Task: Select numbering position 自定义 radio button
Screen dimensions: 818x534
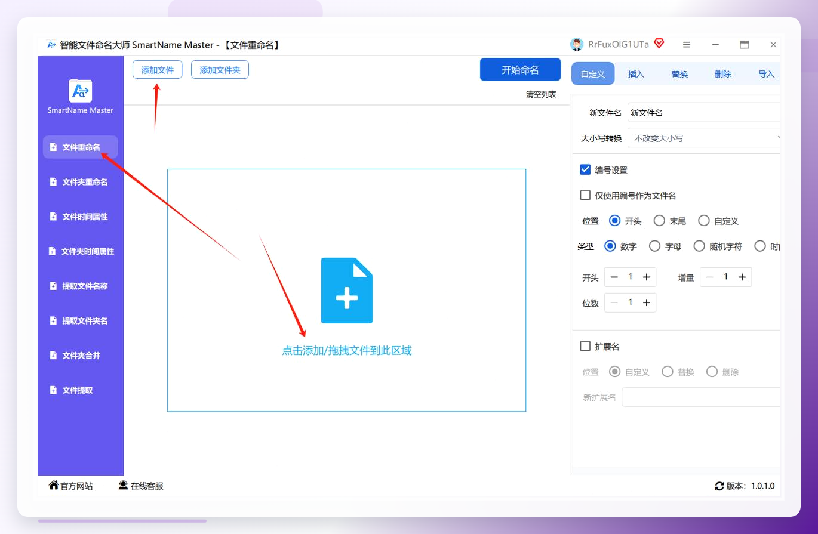Action: 703,221
